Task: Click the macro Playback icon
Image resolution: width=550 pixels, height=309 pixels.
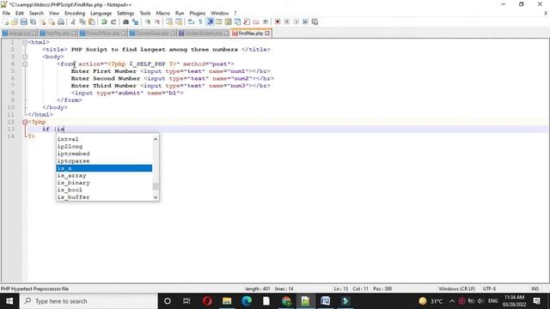Action: pyautogui.click(x=296, y=21)
